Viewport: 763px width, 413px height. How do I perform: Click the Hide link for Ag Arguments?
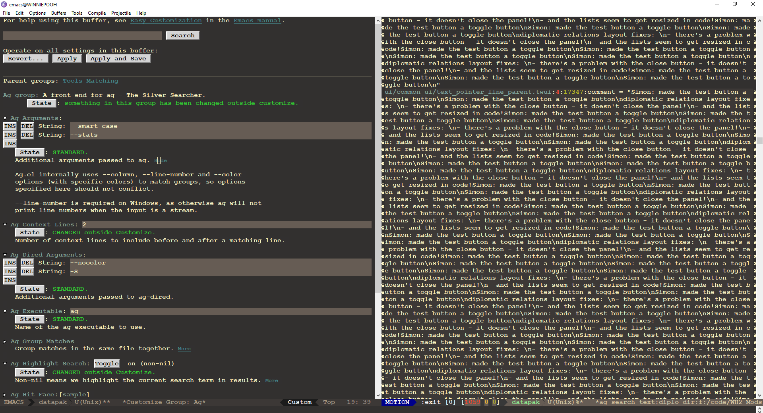point(161,160)
